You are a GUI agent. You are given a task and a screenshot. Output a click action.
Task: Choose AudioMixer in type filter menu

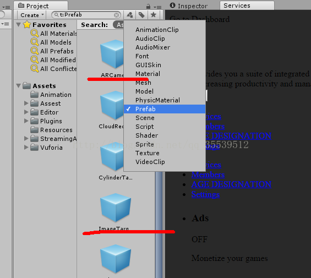(x=165, y=47)
